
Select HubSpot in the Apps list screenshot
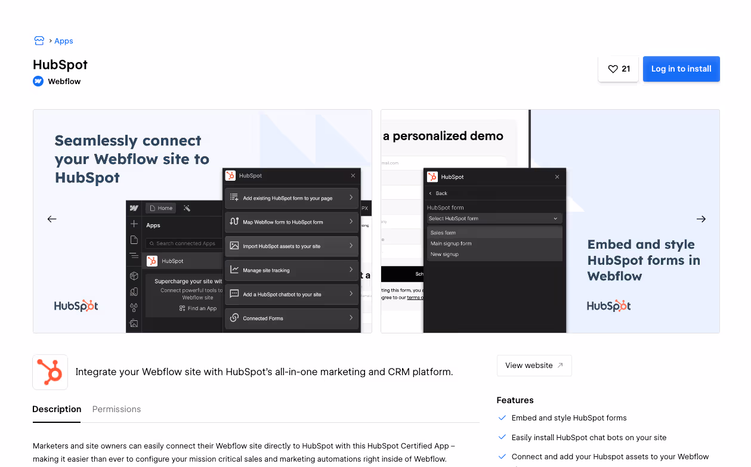[184, 261]
